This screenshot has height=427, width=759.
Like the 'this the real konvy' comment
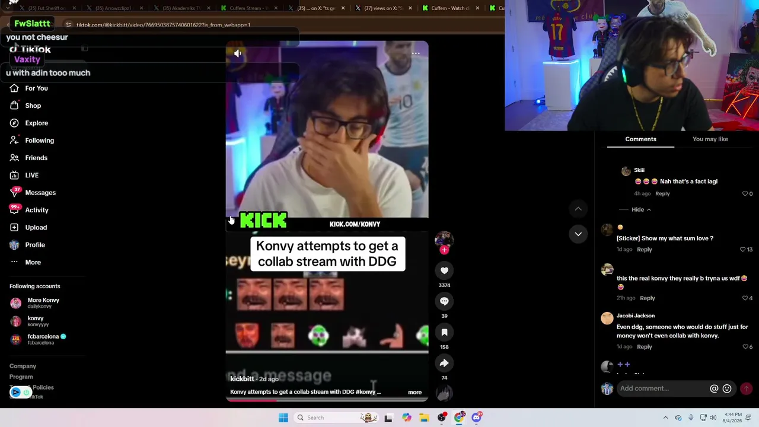tap(745, 298)
